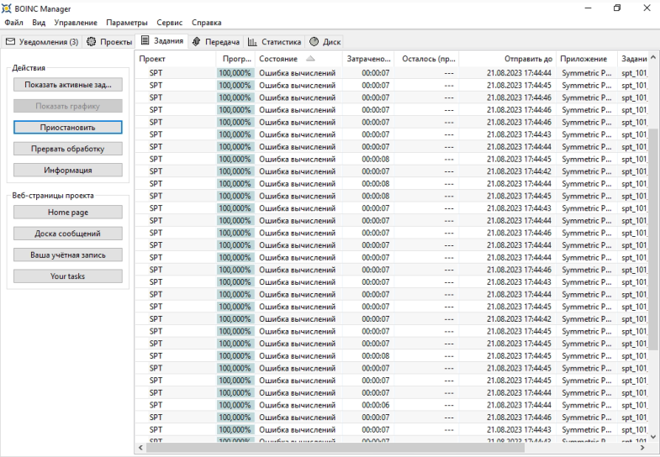Click Прервать обработку to abort the task
The image size is (660, 457).
pyautogui.click(x=68, y=149)
